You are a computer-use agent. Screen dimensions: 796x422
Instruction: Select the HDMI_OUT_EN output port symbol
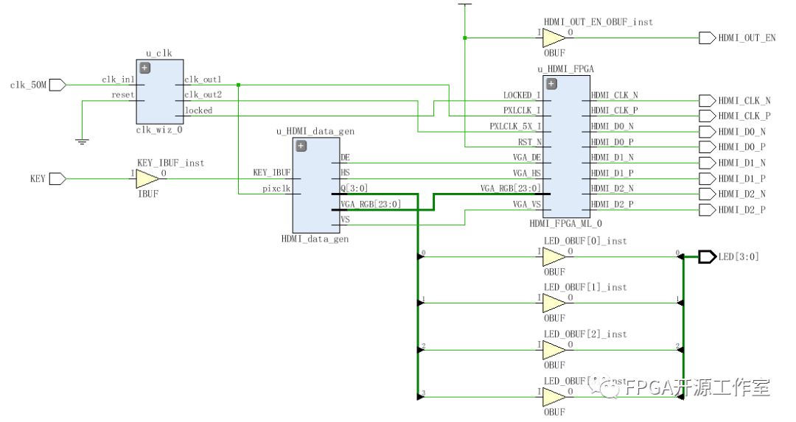tap(707, 38)
